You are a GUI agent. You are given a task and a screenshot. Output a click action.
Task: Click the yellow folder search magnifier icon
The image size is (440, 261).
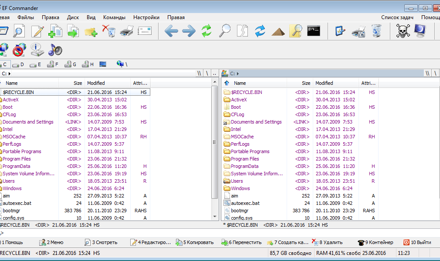pyautogui.click(x=296, y=30)
